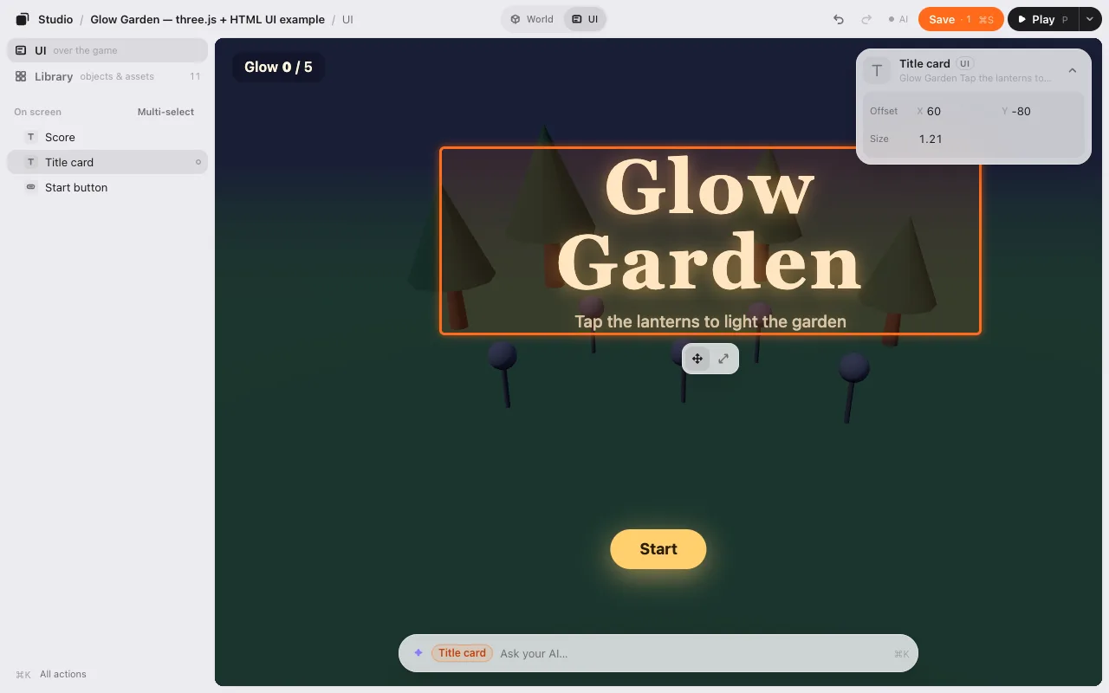Edit the Size value 1.21 field
Image resolution: width=1109 pixels, height=693 pixels.
pos(996,139)
